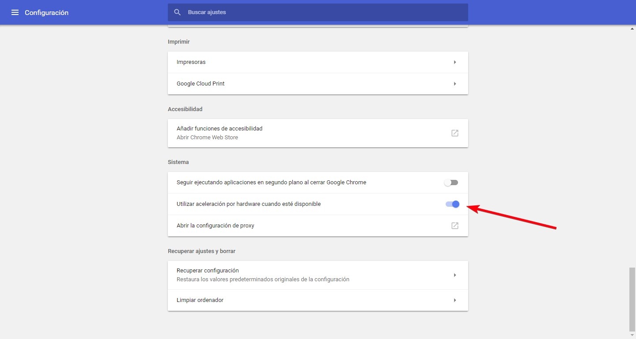The height and width of the screenshot is (339, 636).
Task: Click the "Limpiar ordenador" text
Action: point(200,300)
